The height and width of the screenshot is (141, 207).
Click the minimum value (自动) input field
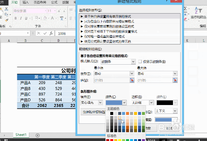(x=112, y=80)
